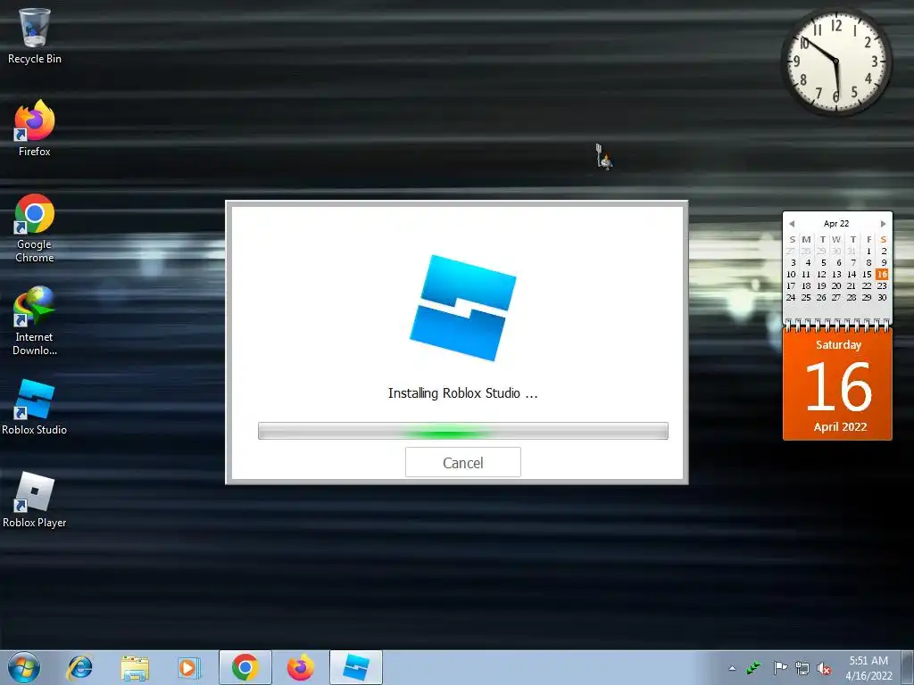
Task: Click the Installing Roblox Studio status text
Action: pyautogui.click(x=463, y=393)
